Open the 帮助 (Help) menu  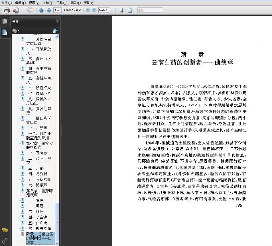coord(89,3)
